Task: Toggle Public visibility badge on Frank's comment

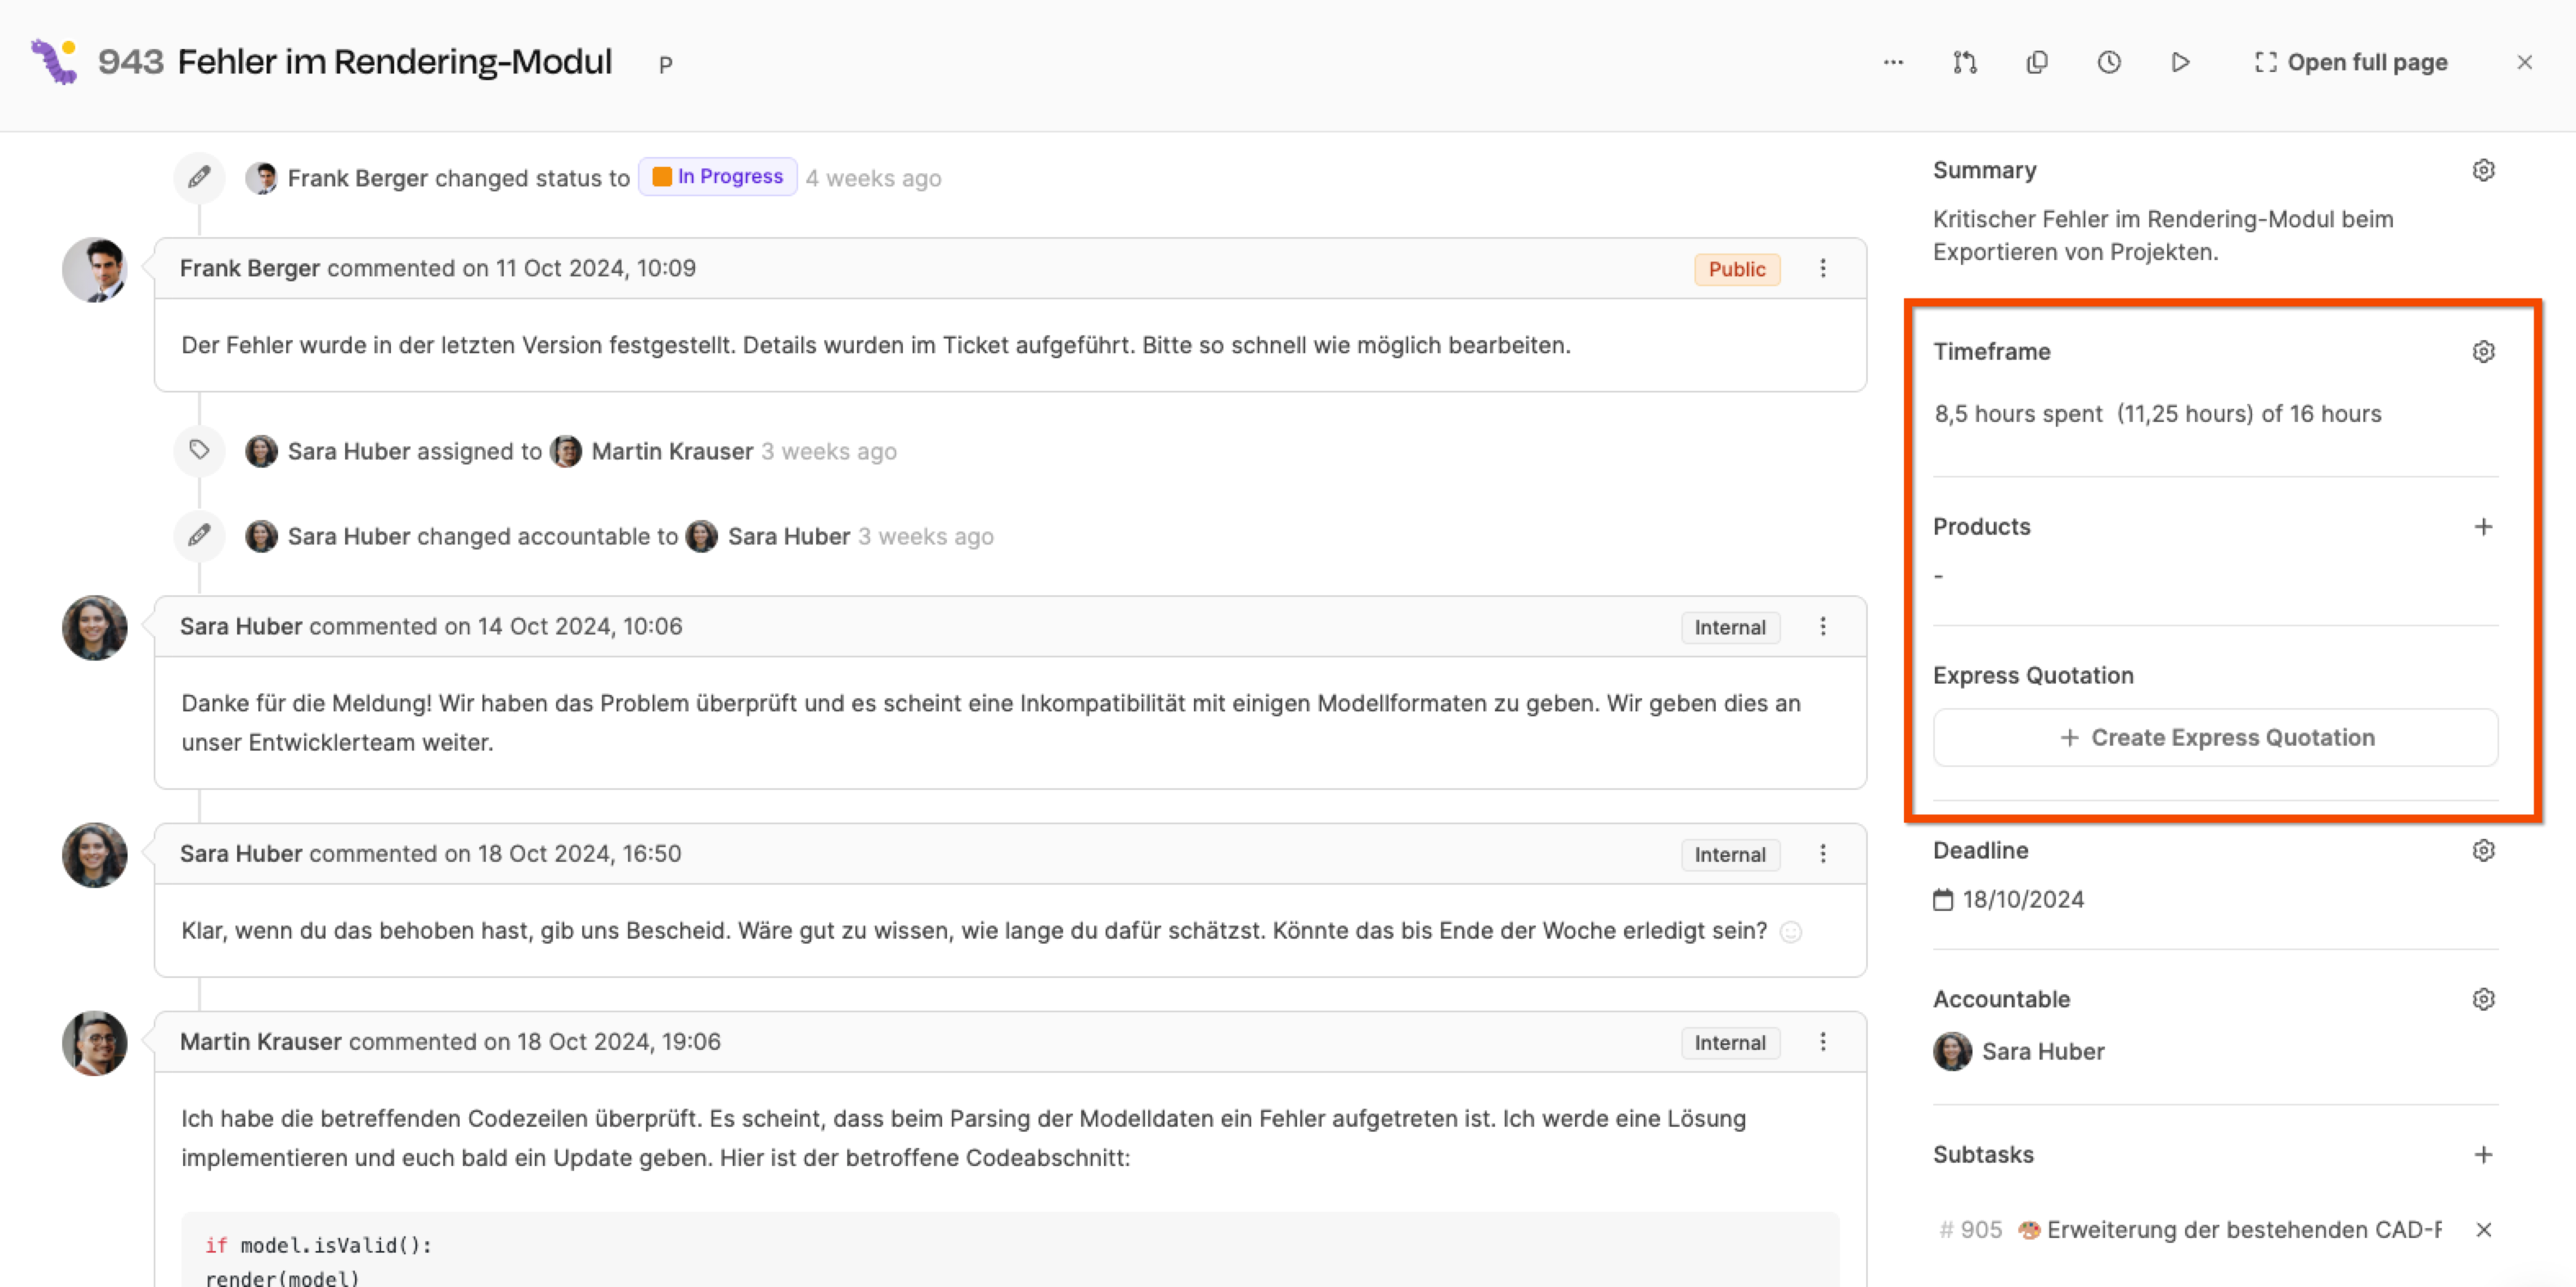Action: tap(1736, 269)
